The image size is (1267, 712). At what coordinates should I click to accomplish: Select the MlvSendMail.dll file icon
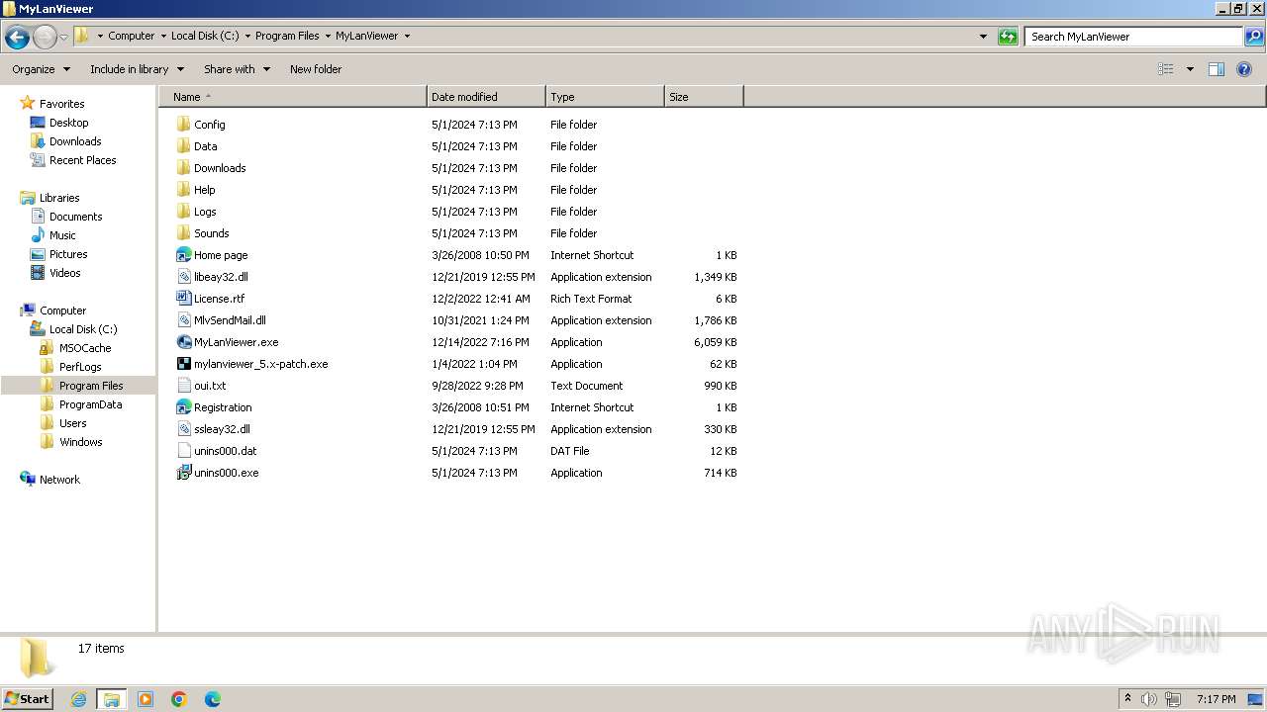click(x=184, y=320)
